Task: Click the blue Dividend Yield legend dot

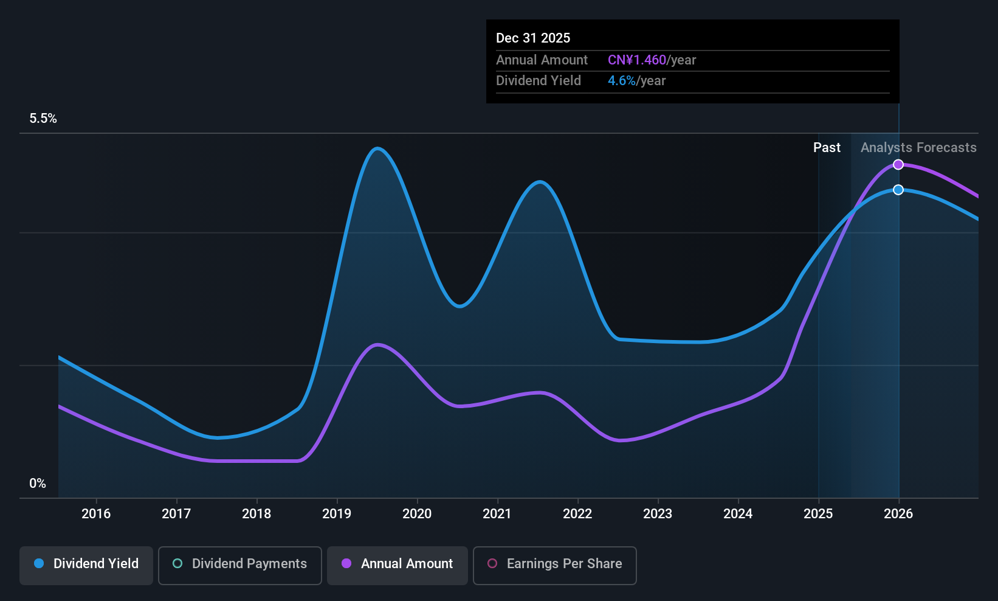Action: pyautogui.click(x=39, y=563)
